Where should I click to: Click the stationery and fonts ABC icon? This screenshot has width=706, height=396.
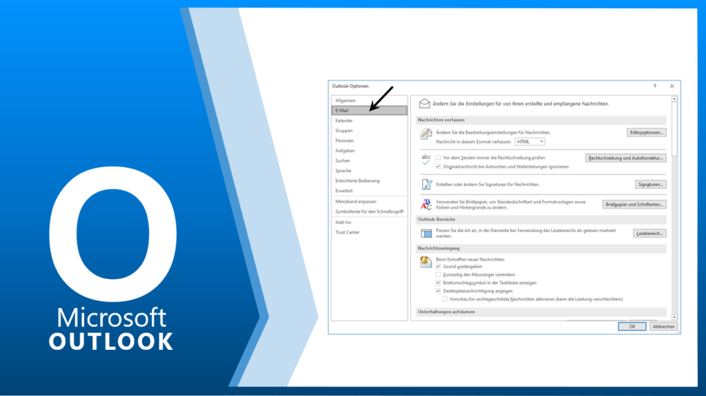click(x=426, y=205)
